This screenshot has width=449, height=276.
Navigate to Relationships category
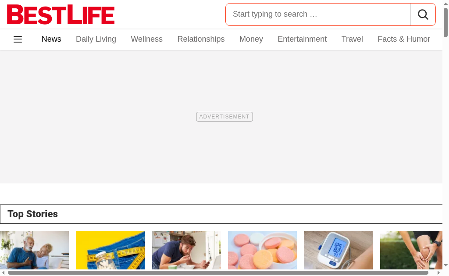click(201, 39)
